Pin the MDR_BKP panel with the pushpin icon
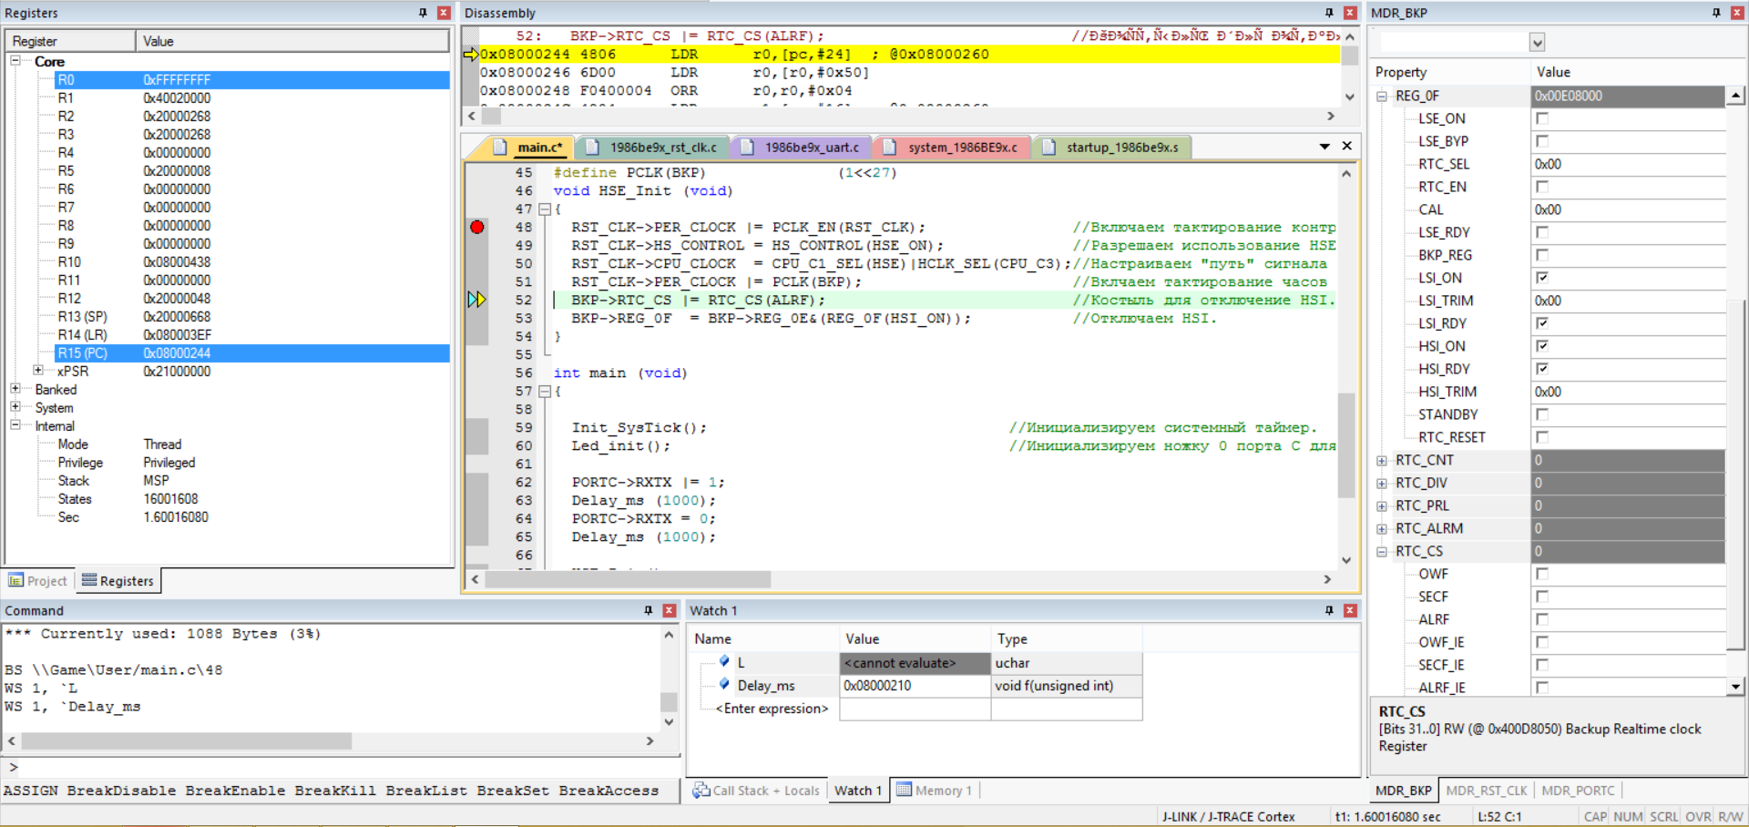Viewport: 1749px width, 827px height. pos(1716,13)
